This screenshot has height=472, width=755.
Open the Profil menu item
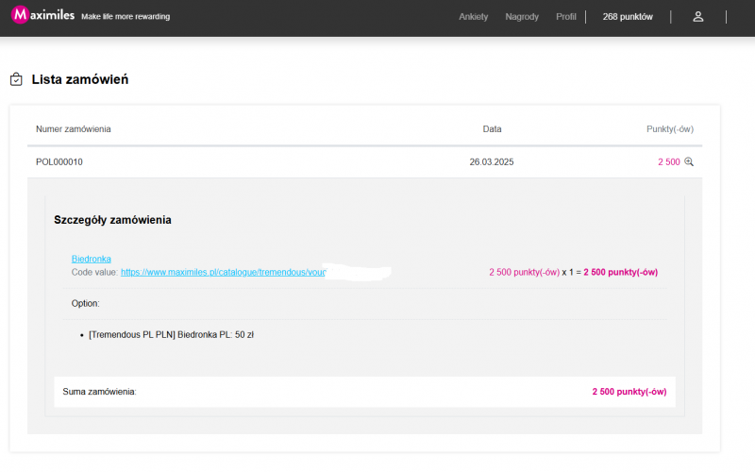[x=566, y=17]
